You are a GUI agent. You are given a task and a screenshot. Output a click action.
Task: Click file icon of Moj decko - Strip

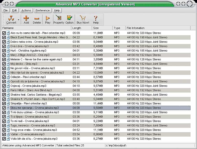(x=8, y=64)
